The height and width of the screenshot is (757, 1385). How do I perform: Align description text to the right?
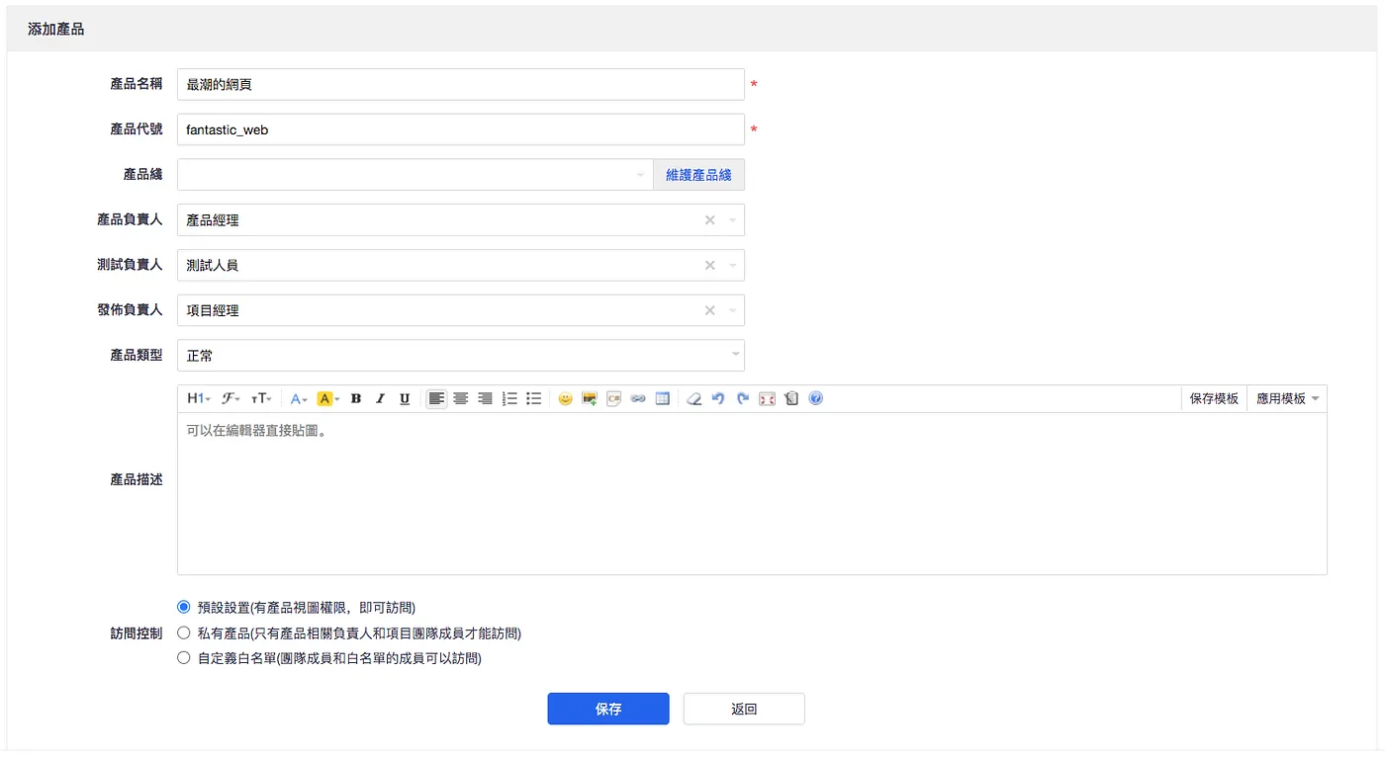click(x=485, y=399)
